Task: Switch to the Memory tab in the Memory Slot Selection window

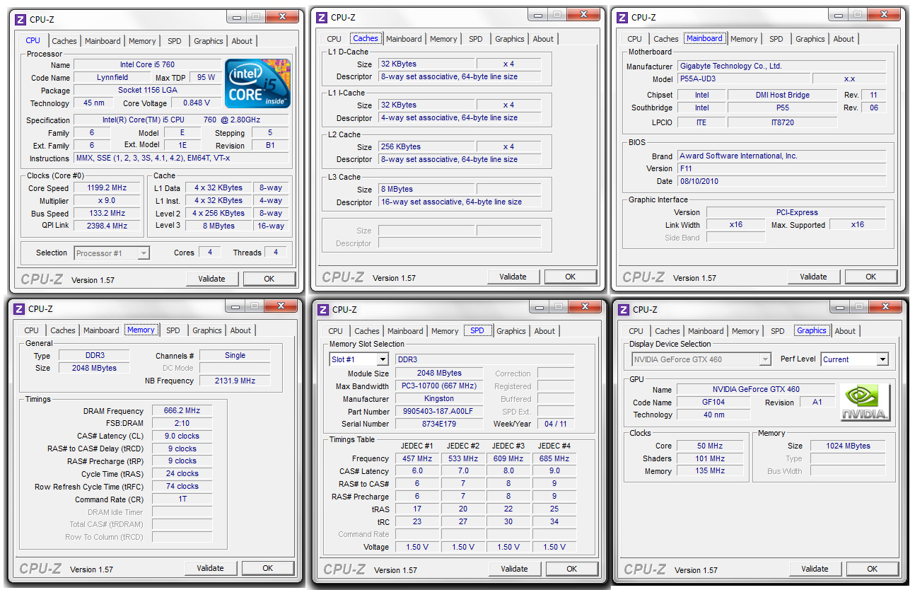Action: point(445,331)
